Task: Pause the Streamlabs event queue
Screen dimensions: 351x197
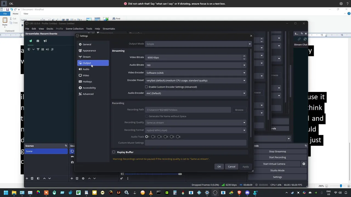Action: tap(43, 49)
